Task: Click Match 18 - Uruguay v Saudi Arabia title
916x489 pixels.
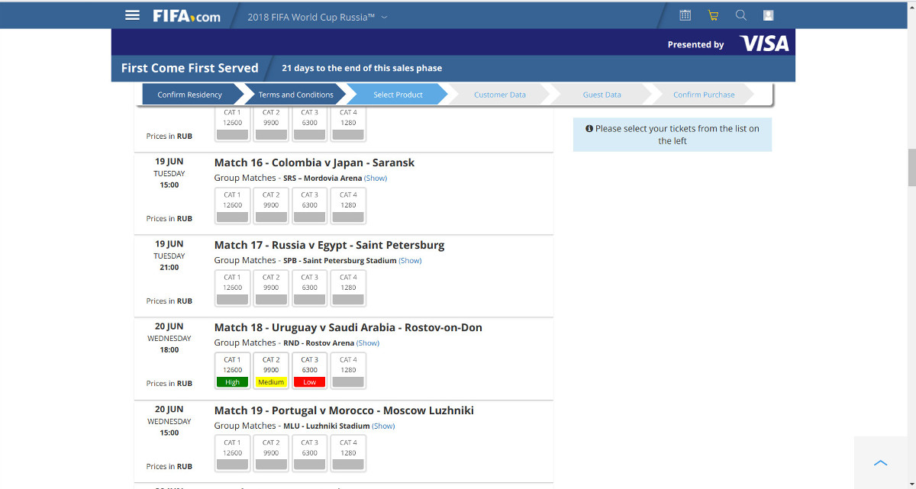Action: (x=348, y=327)
